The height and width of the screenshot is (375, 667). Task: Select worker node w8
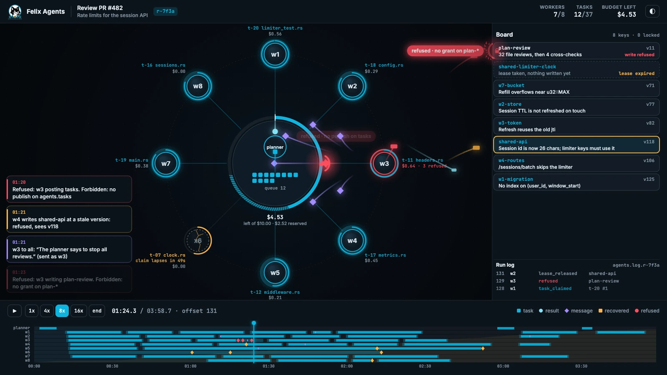[x=198, y=86]
